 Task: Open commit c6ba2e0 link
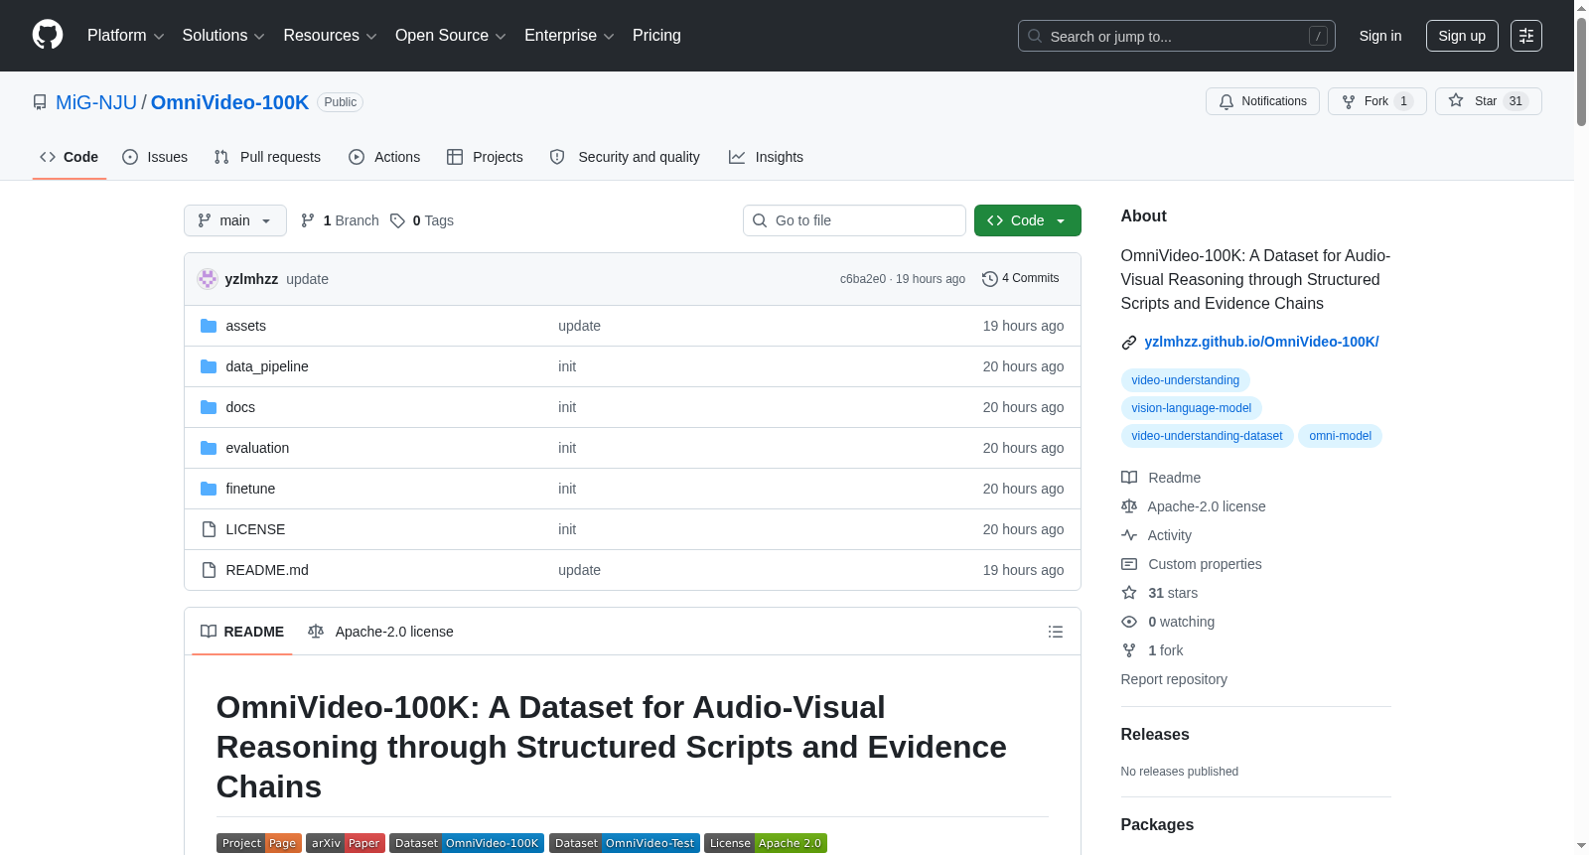(863, 279)
